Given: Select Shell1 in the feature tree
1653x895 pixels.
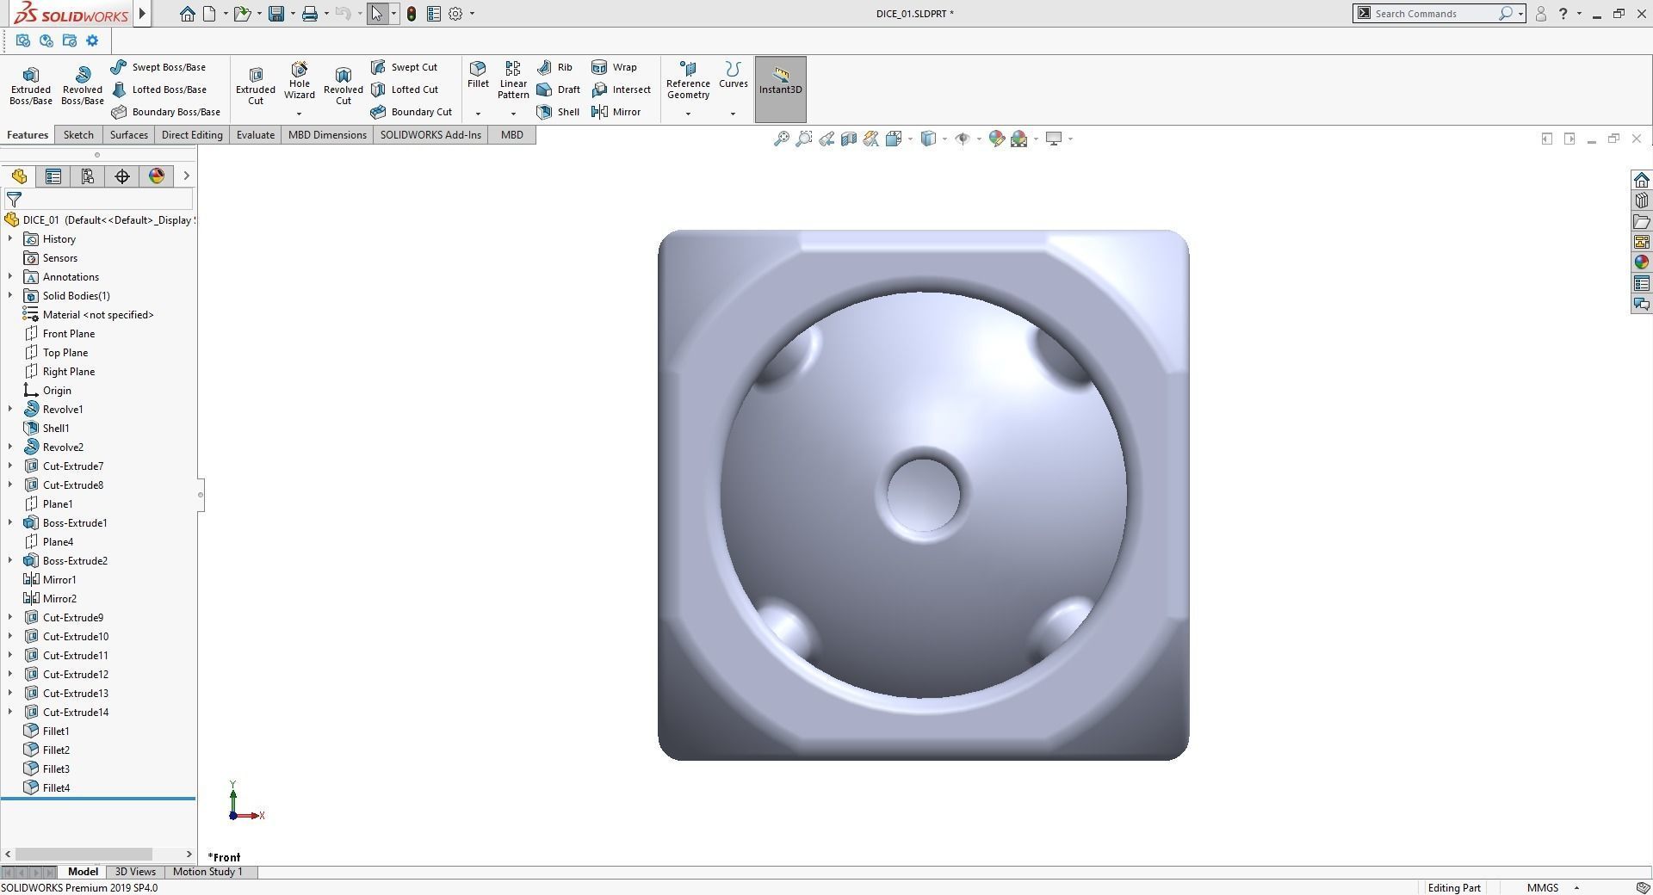Looking at the screenshot, I should click(56, 429).
